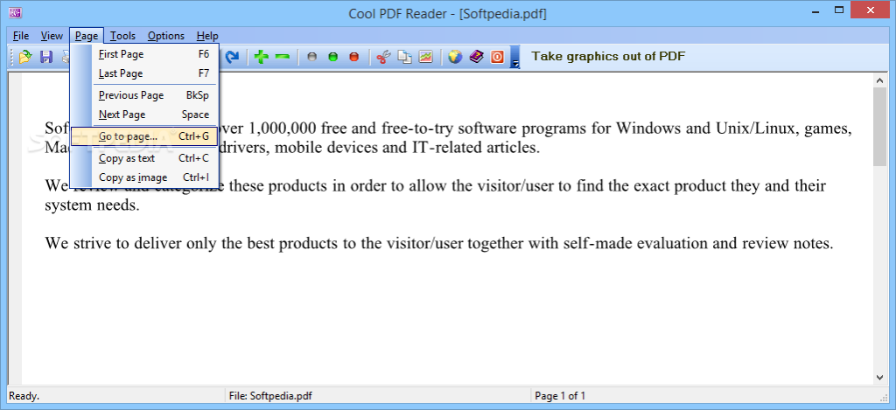Select the Go to page... entry
Image resolution: width=896 pixels, height=410 pixels.
pyautogui.click(x=143, y=136)
